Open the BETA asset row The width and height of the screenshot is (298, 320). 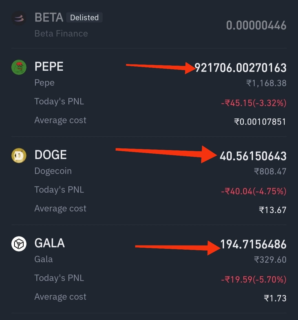pyautogui.click(x=149, y=25)
